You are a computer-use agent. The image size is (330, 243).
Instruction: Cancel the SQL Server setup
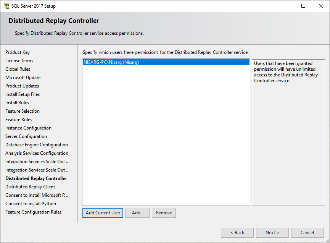(307, 232)
